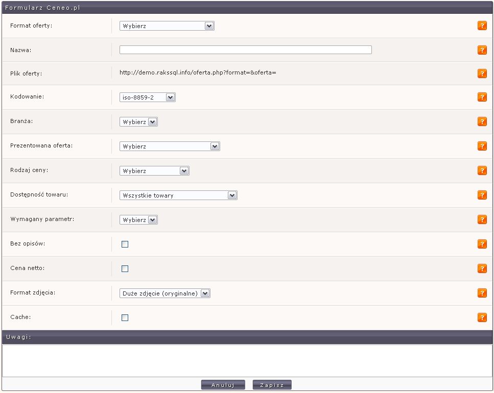This screenshot has width=494, height=393.
Task: Toggle the Cache checkbox
Action: (125, 317)
